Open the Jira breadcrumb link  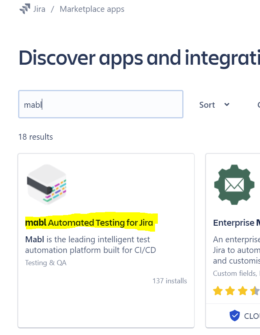point(39,9)
